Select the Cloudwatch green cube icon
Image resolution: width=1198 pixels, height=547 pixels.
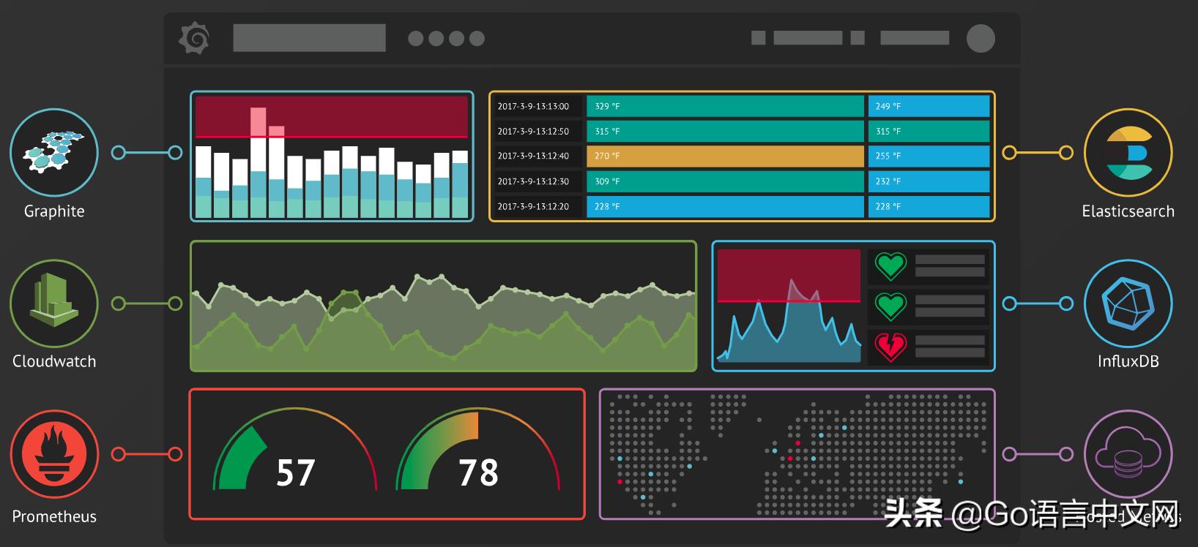click(54, 303)
